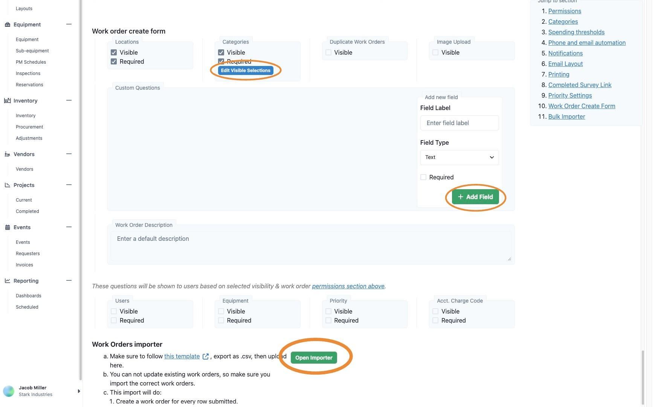Click external link icon beside this template
655x407 pixels.
click(x=206, y=357)
